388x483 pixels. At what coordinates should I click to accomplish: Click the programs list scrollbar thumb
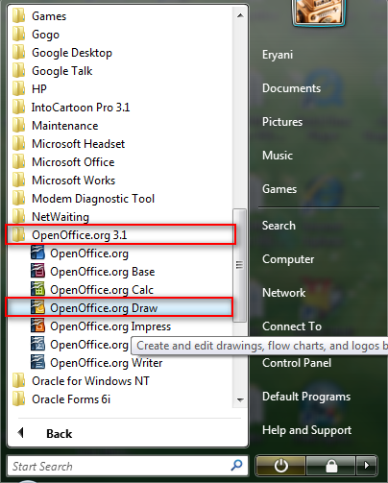[x=239, y=265]
